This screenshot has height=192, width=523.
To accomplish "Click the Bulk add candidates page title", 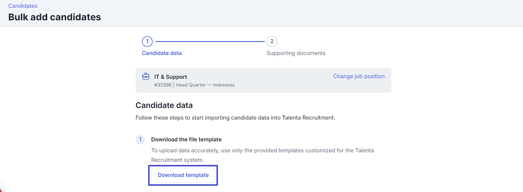I will click(55, 17).
